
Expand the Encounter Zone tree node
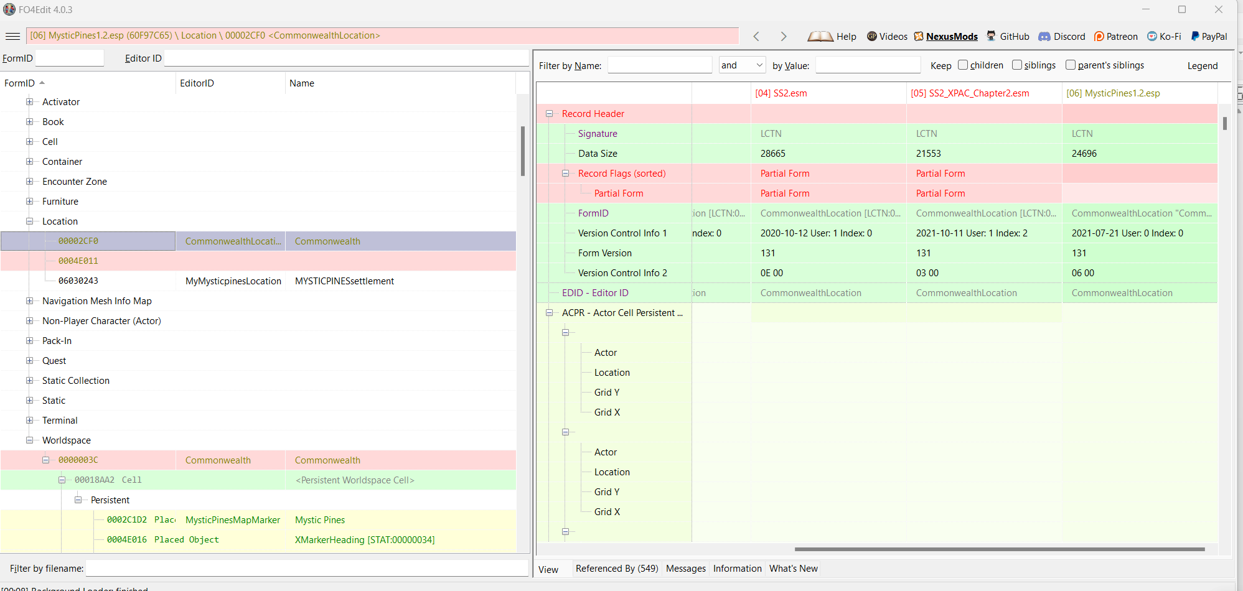click(x=29, y=181)
